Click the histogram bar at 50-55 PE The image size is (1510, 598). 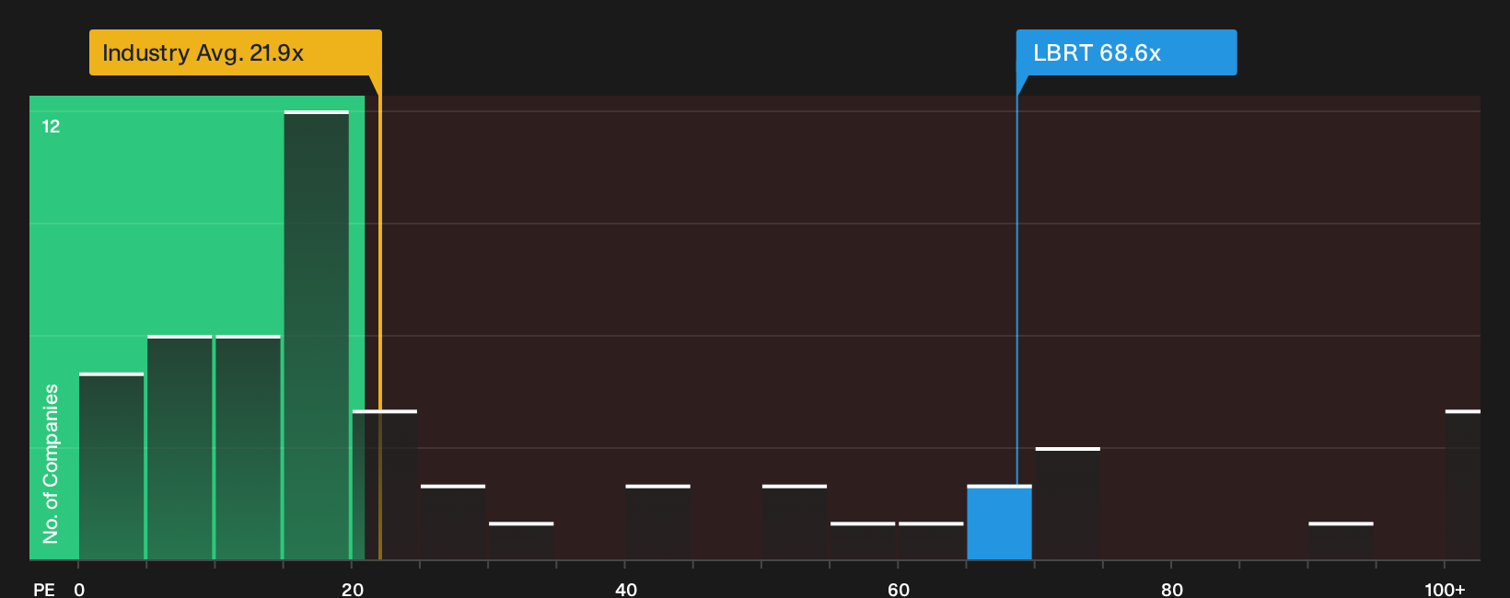pos(795,523)
